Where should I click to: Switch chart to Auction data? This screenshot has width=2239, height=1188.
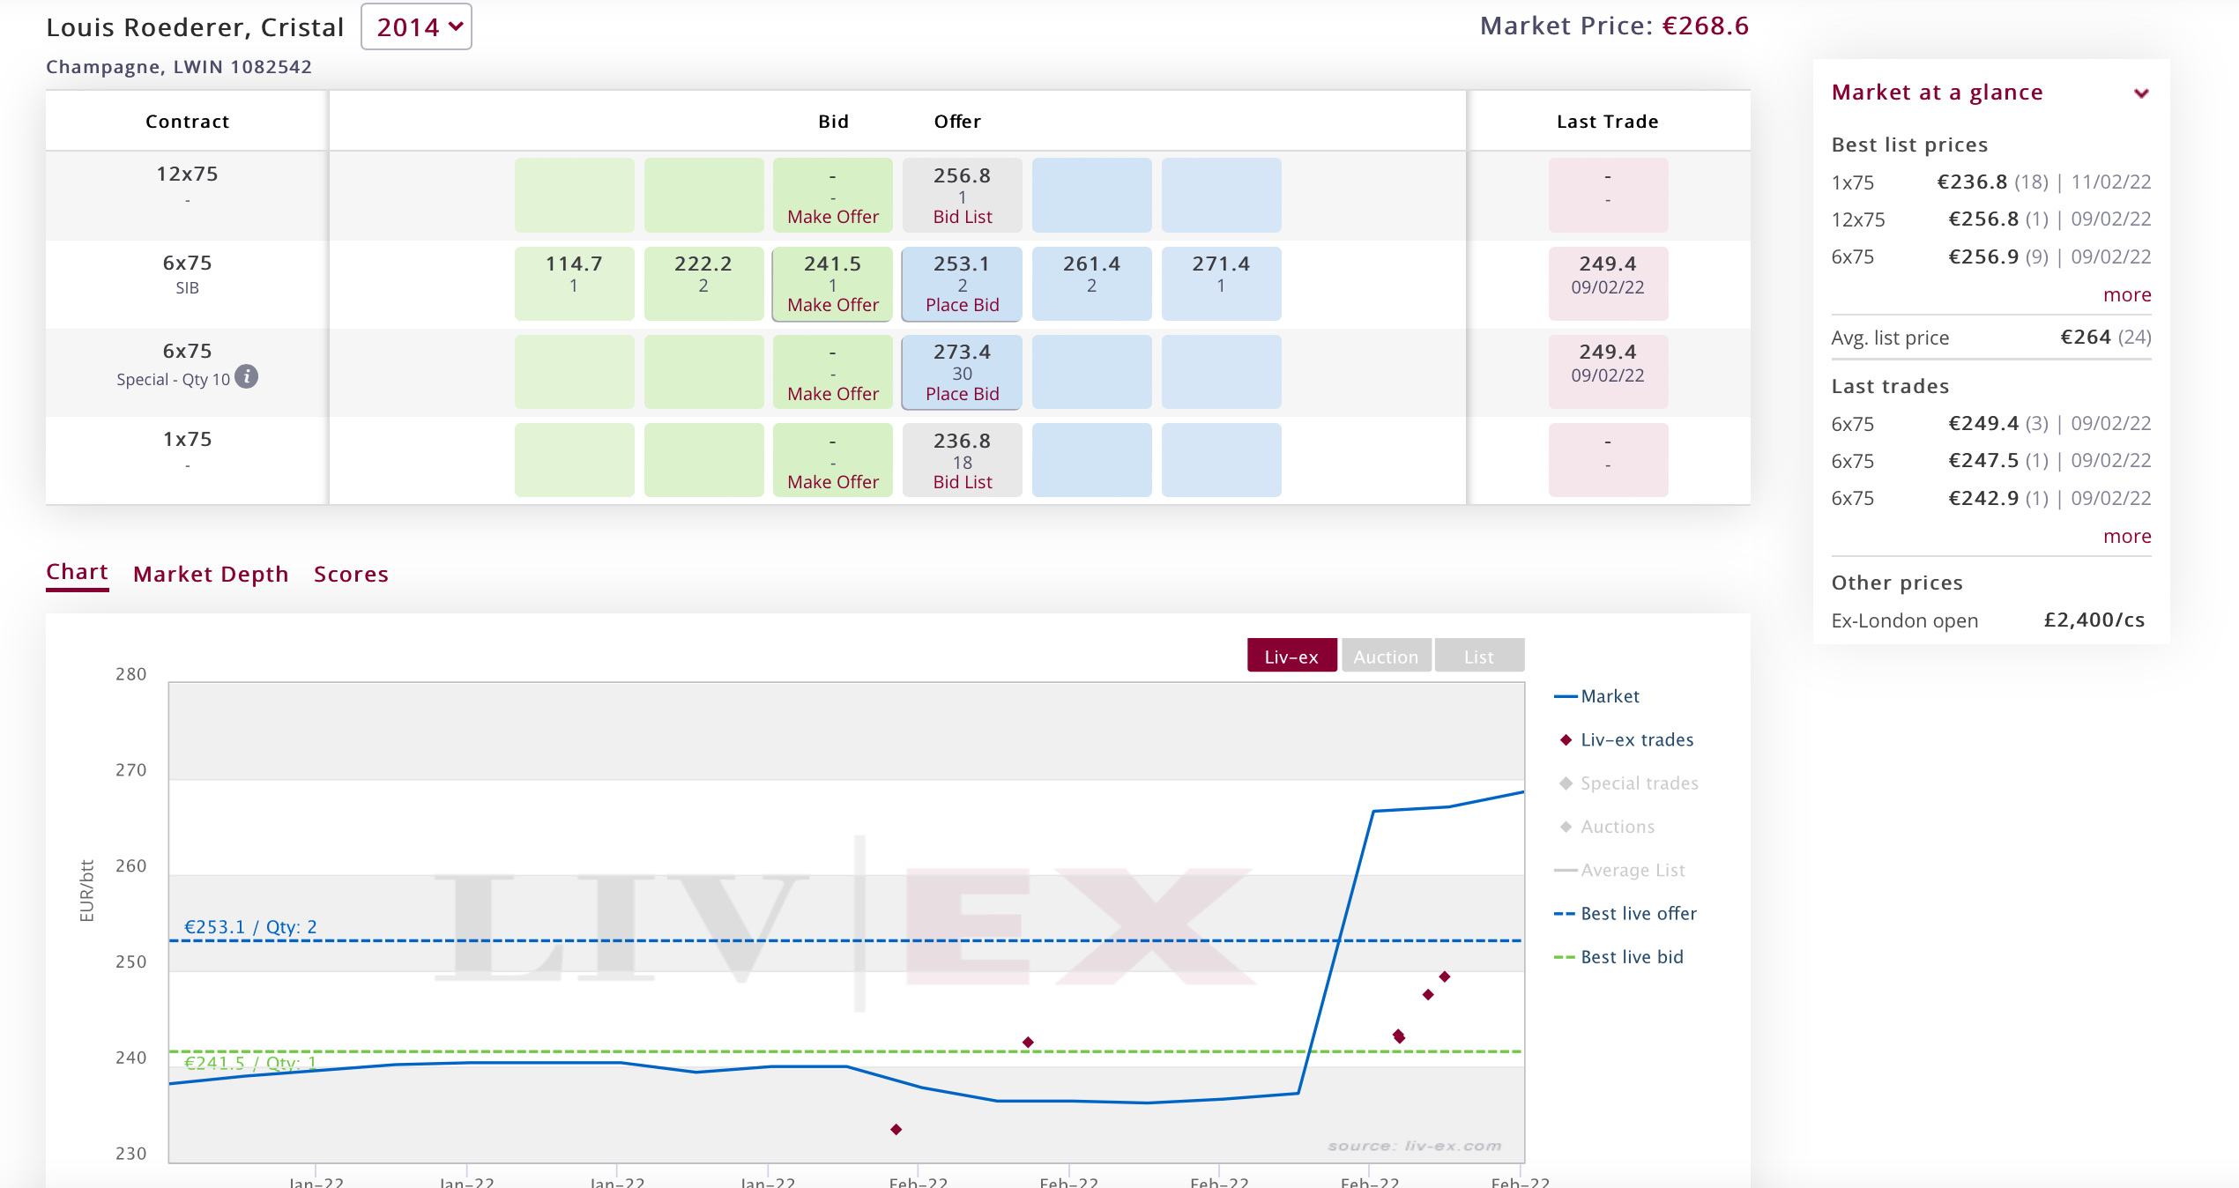tap(1386, 657)
